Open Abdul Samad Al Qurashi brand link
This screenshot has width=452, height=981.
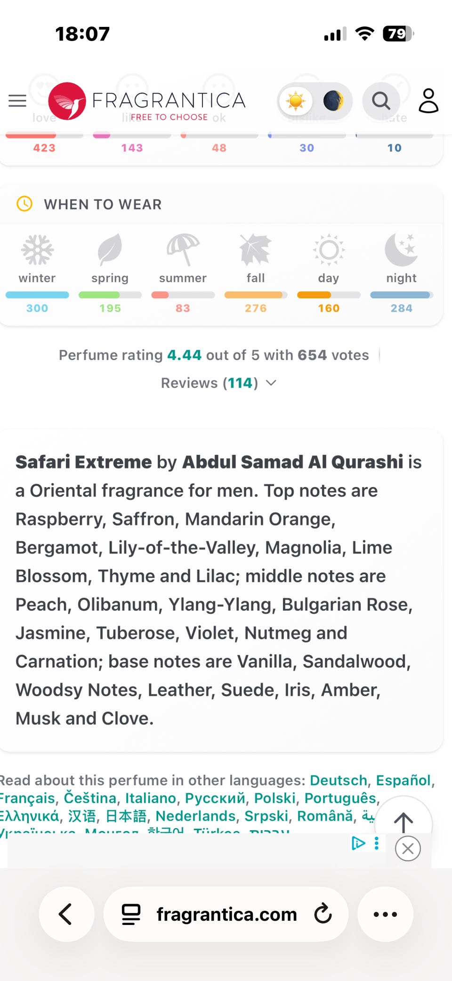click(x=292, y=462)
